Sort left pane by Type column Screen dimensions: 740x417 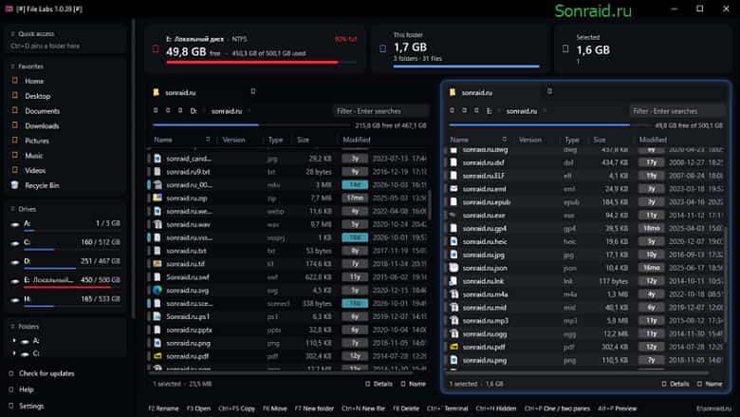(275, 140)
